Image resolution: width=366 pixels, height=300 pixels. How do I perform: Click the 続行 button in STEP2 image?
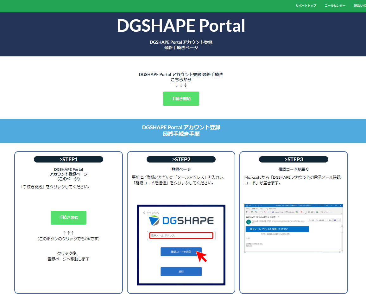[x=181, y=271]
